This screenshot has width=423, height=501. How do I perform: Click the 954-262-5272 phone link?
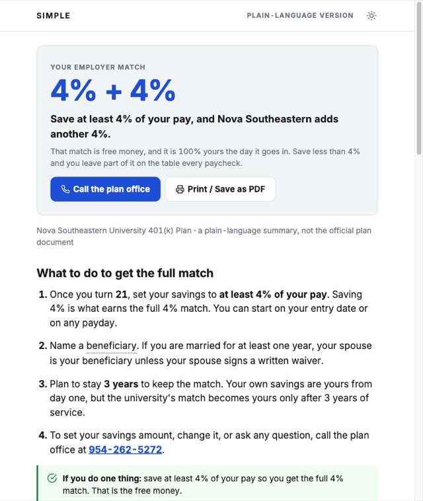tap(125, 449)
